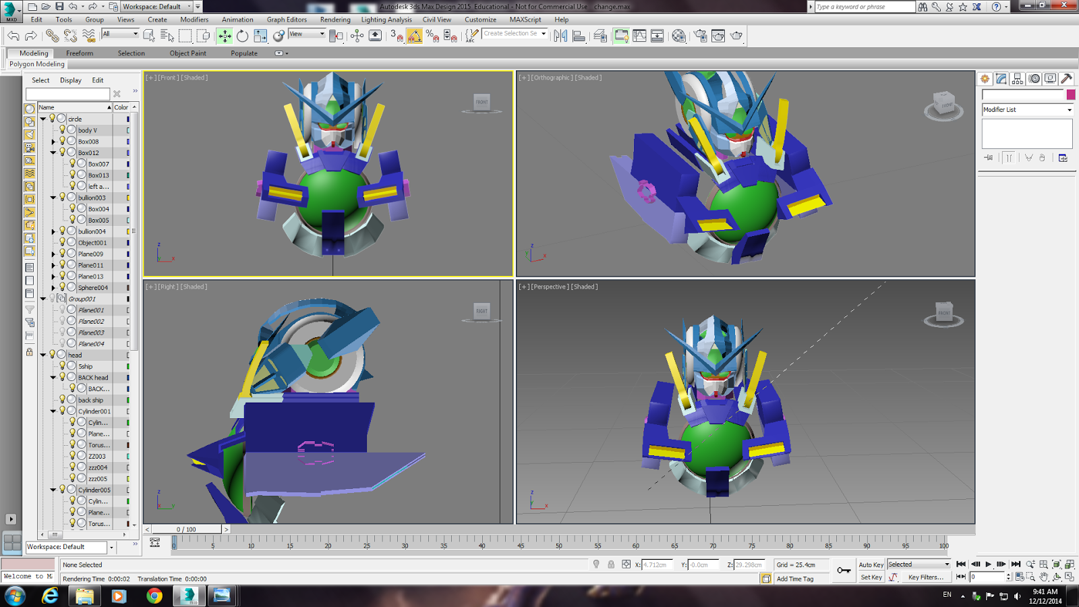
Task: Toggle the Angle Snap button
Action: click(x=415, y=36)
